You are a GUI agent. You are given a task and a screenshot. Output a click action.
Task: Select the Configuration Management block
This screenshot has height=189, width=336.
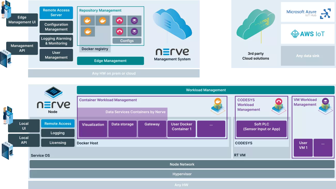click(x=56, y=27)
